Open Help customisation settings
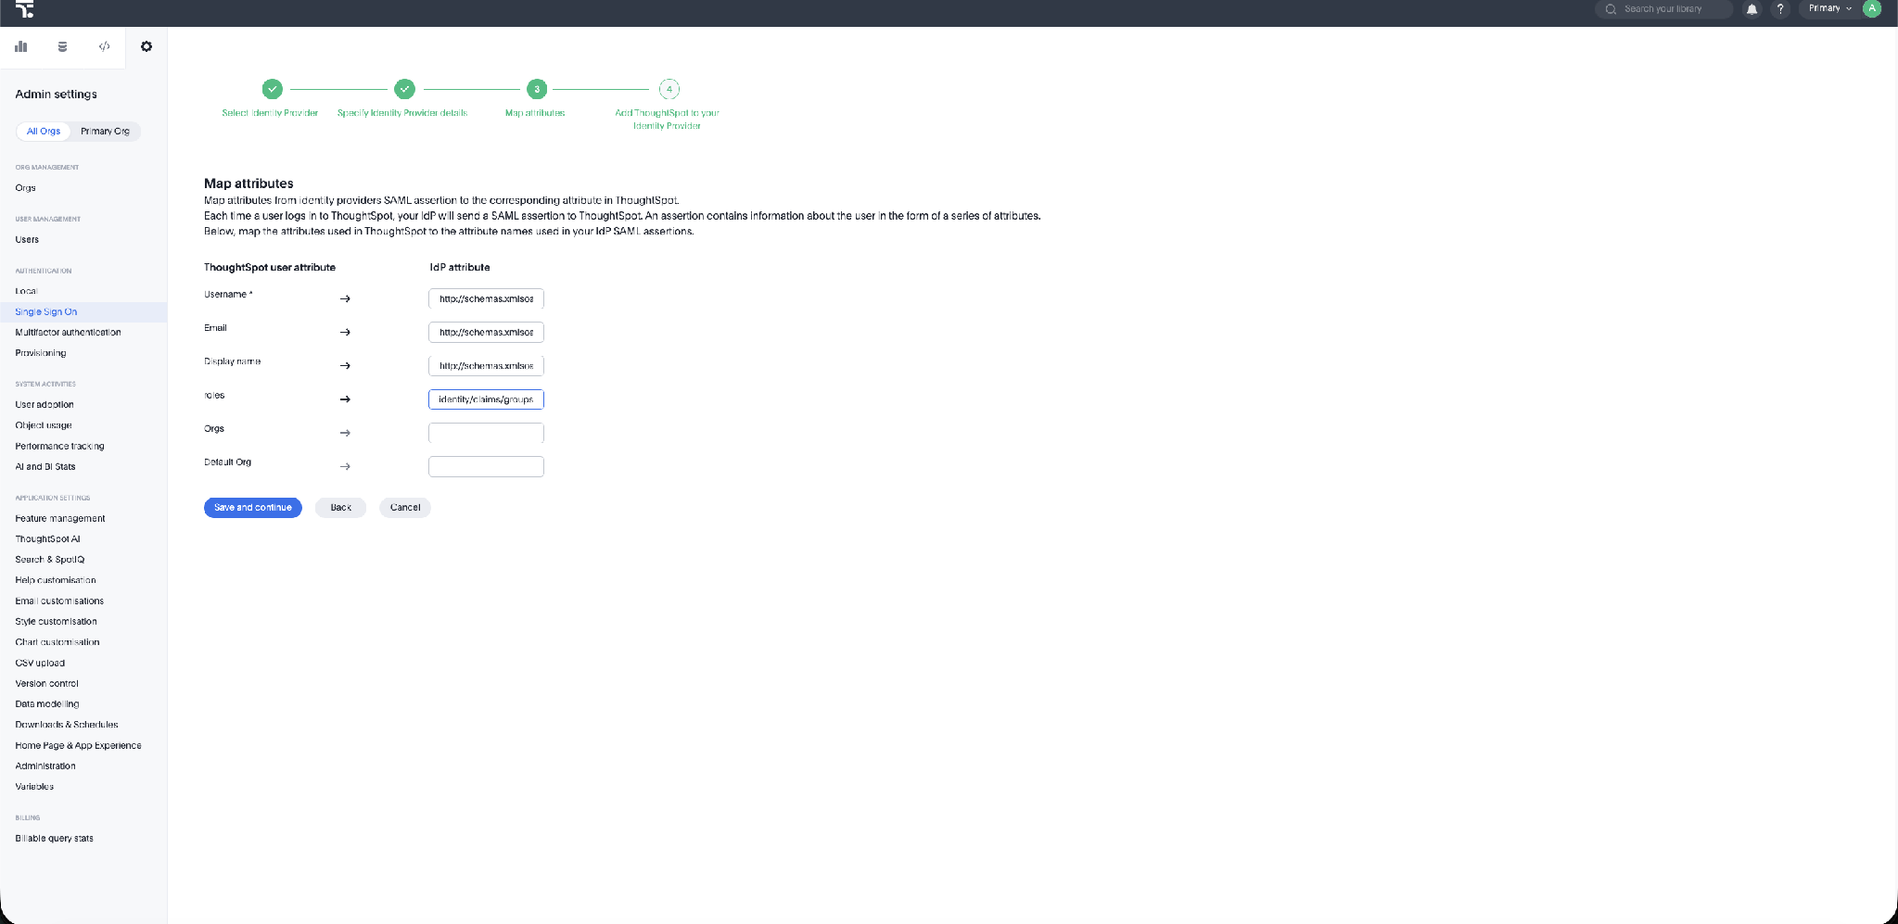The width and height of the screenshot is (1898, 924). [x=56, y=580]
